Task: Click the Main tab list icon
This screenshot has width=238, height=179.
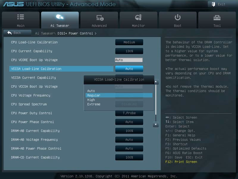Action: click(x=21, y=17)
